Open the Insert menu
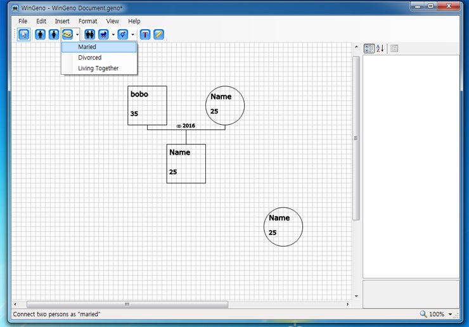 point(62,22)
